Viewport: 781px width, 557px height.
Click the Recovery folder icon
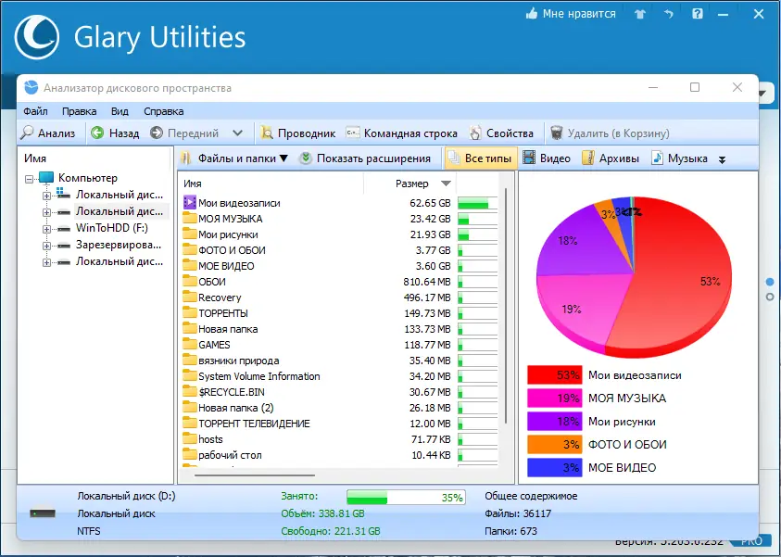(190, 297)
